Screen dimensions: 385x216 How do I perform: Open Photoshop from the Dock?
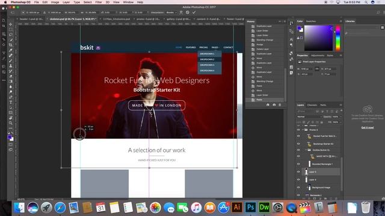point(250,208)
